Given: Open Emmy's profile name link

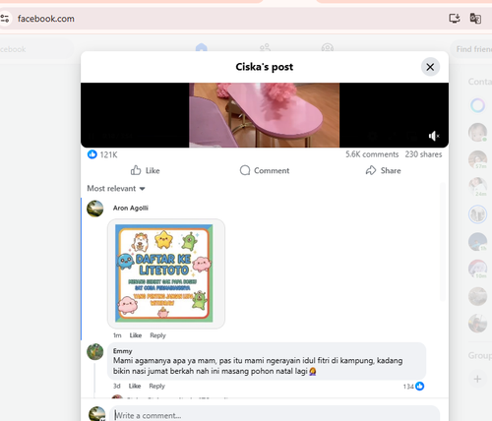Looking at the screenshot, I should 122,351.
